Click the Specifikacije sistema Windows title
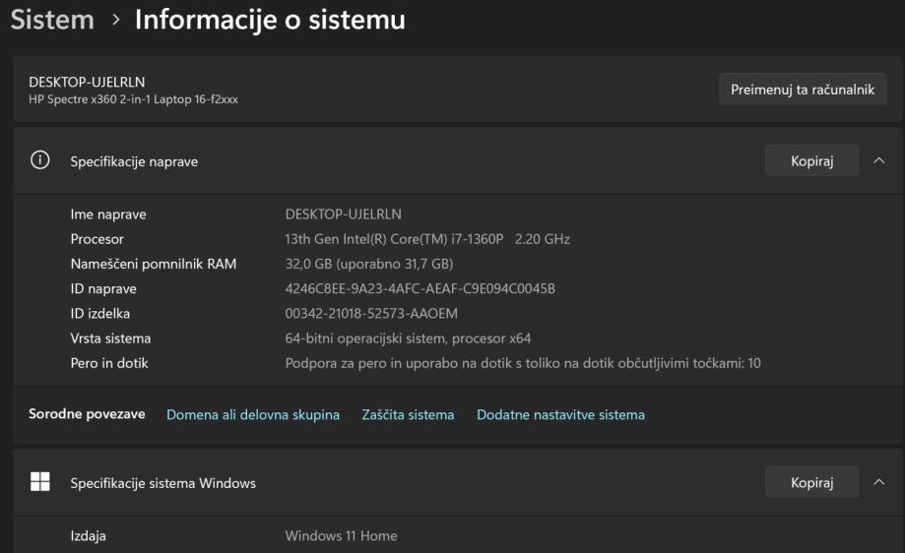Image resolution: width=905 pixels, height=553 pixels. [162, 483]
